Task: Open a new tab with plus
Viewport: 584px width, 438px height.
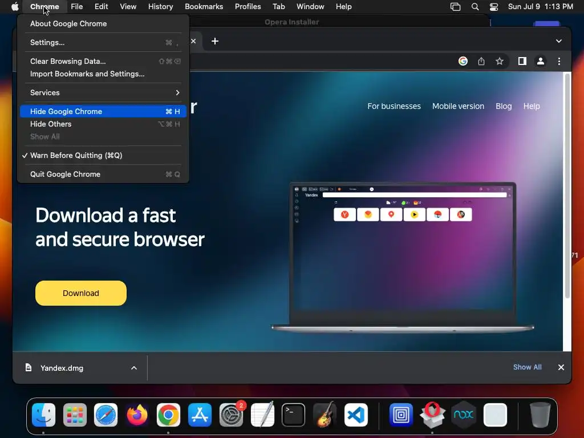Action: (x=215, y=41)
